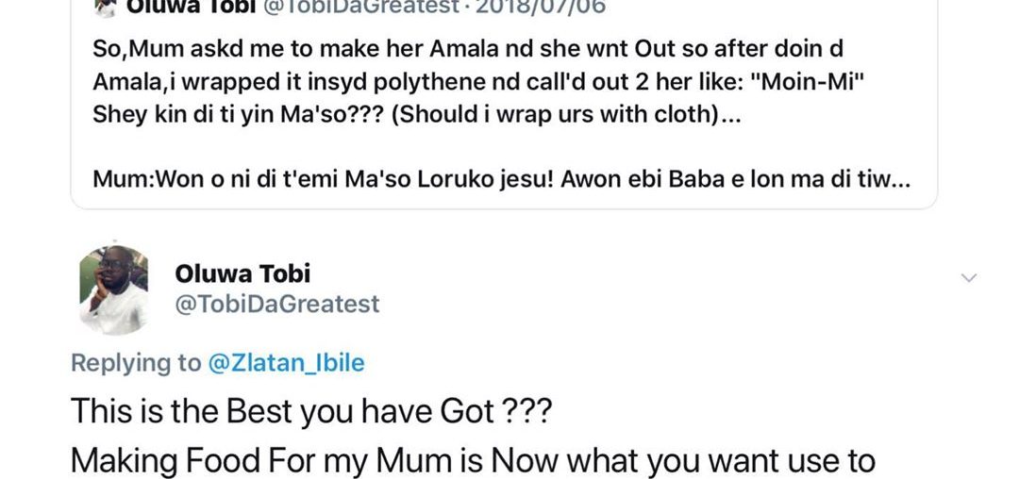
Task: Click Oluwa Tobi's large profile avatar
Action: click(x=114, y=289)
